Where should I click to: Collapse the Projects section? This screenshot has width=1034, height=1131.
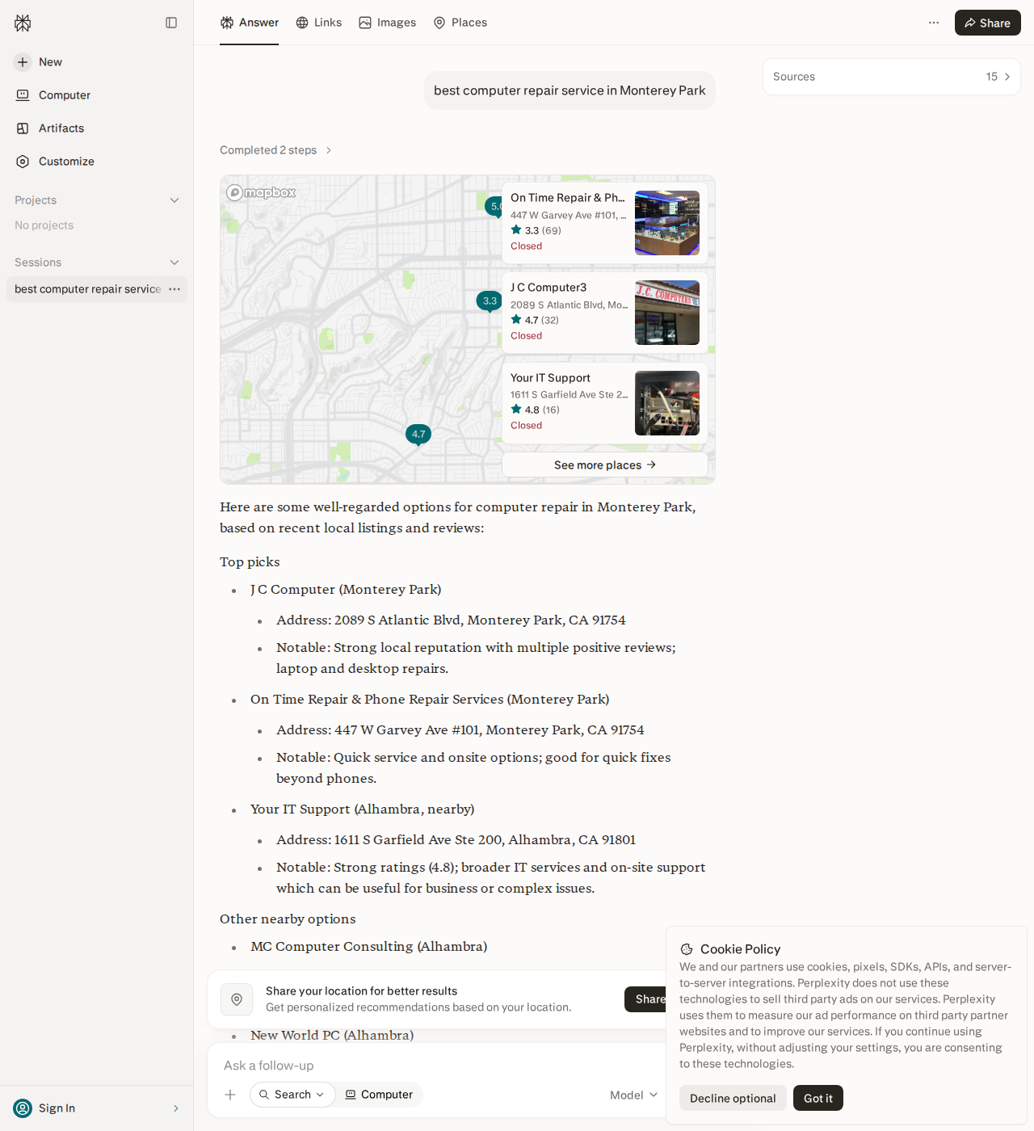(174, 200)
